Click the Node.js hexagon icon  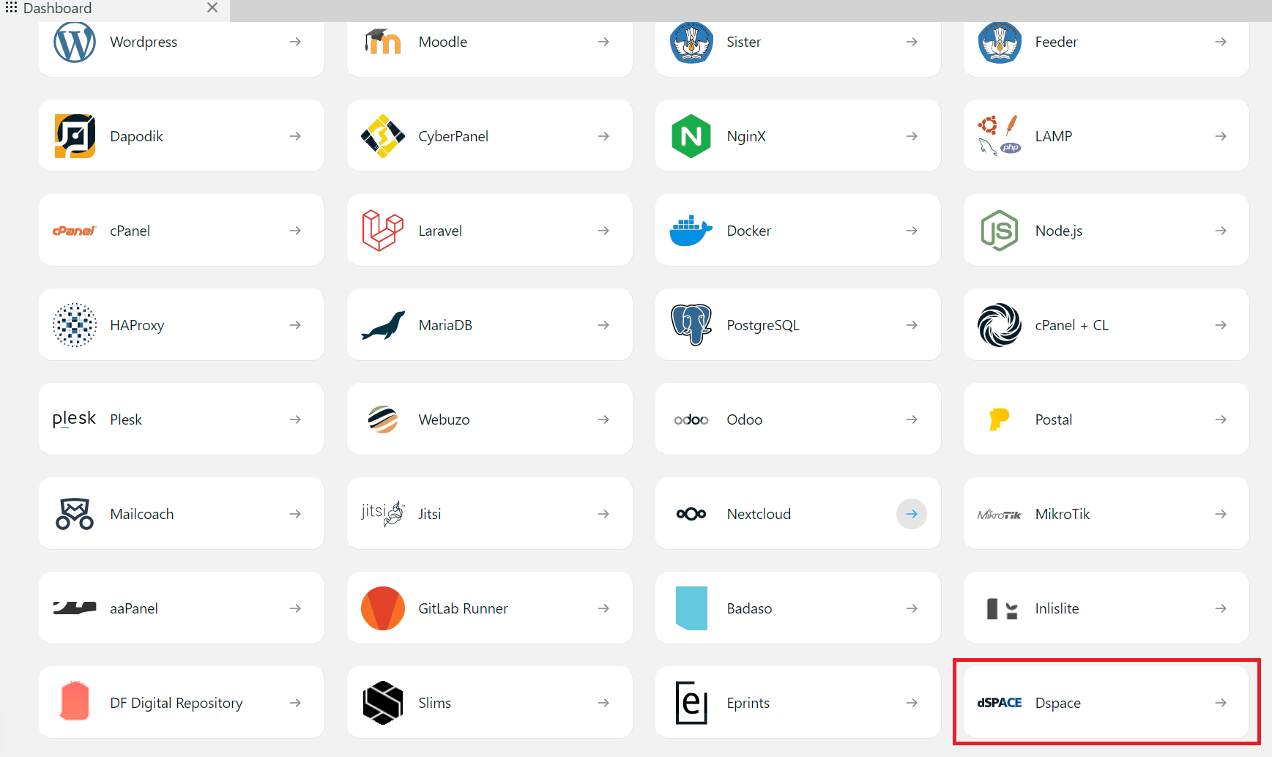pos(999,231)
